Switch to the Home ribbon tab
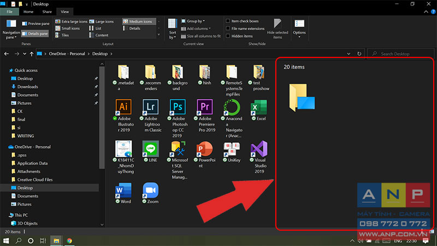437x246 pixels. (28, 11)
